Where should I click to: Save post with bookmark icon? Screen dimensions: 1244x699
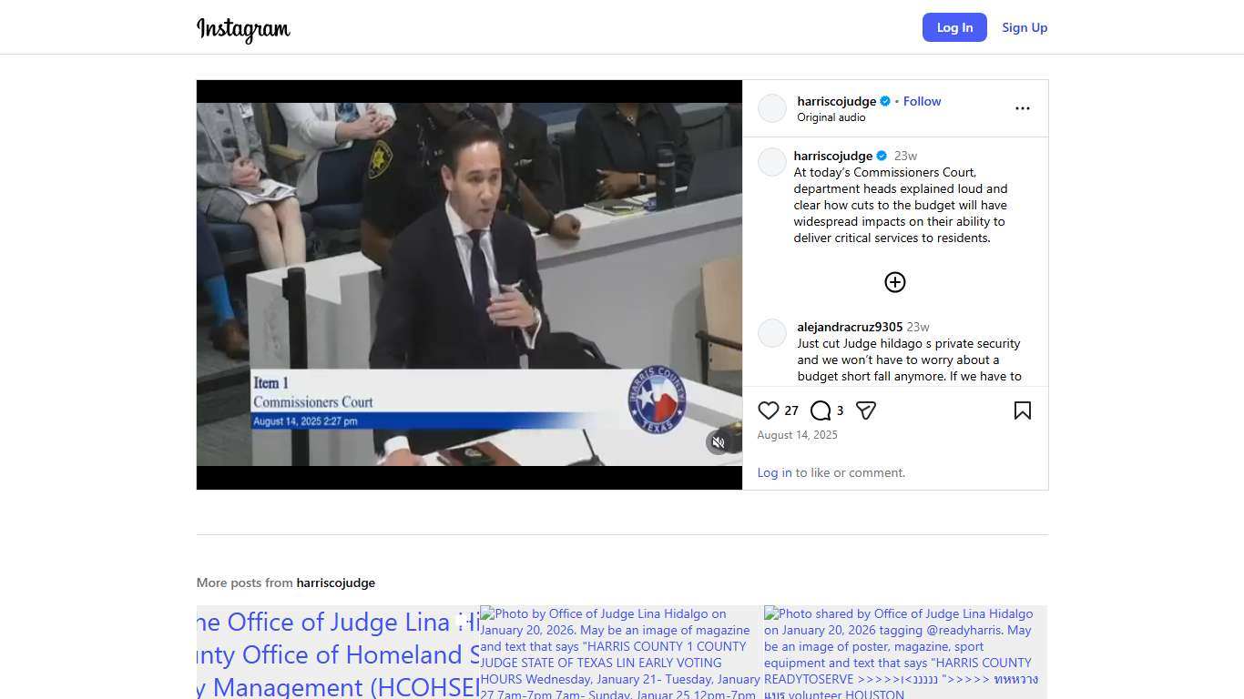[1022, 410]
